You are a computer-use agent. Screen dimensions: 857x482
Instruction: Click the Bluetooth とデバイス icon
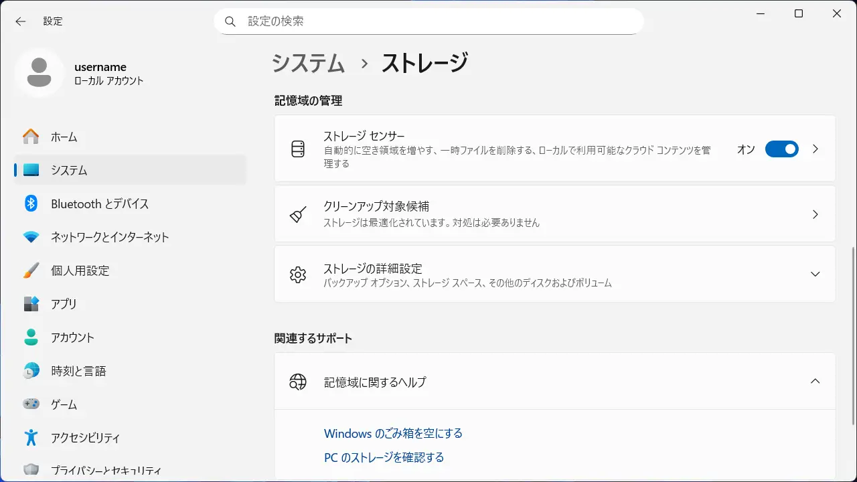31,204
